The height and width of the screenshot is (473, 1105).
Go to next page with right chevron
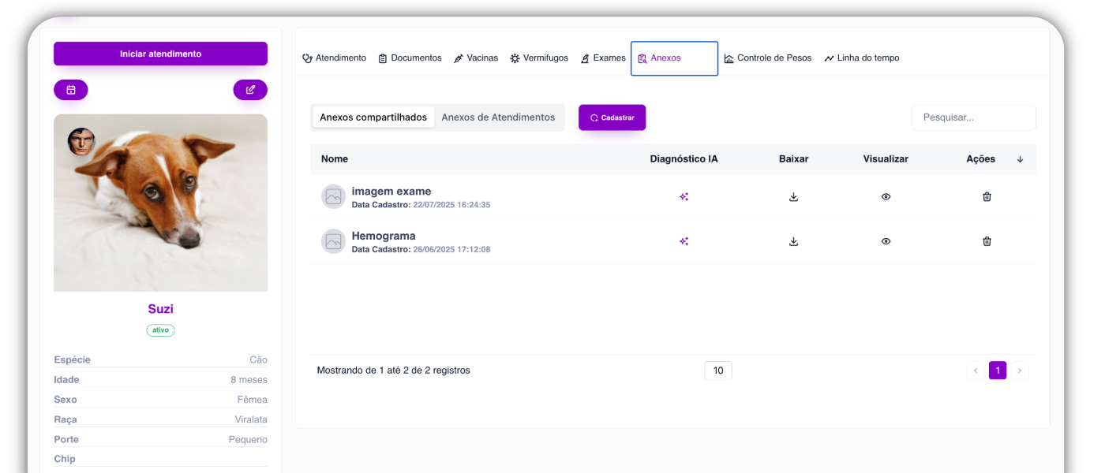point(1020,371)
